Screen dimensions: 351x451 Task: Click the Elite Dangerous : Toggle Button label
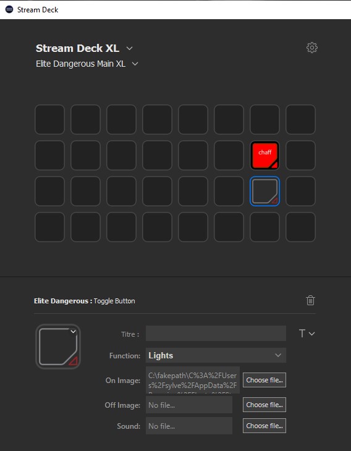pyautogui.click(x=84, y=301)
